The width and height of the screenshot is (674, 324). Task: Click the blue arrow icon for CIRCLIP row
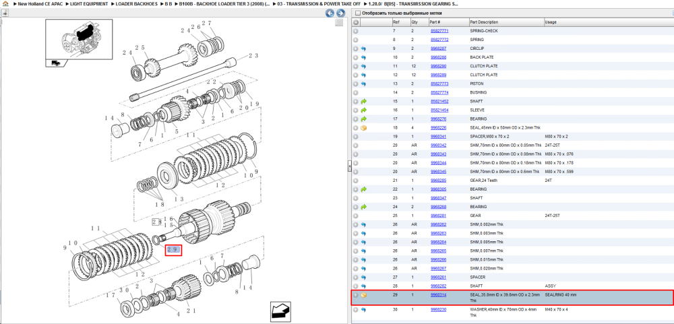pos(364,48)
